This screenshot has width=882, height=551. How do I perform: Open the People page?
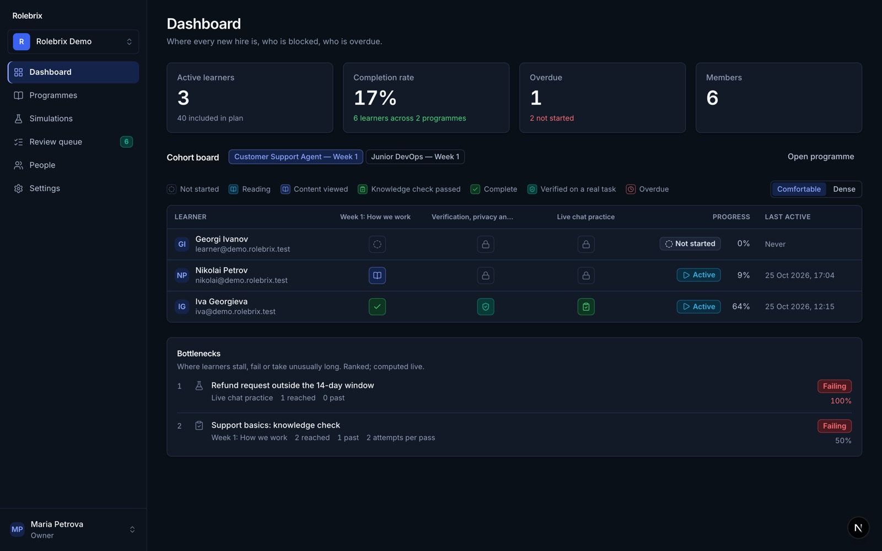point(73,165)
